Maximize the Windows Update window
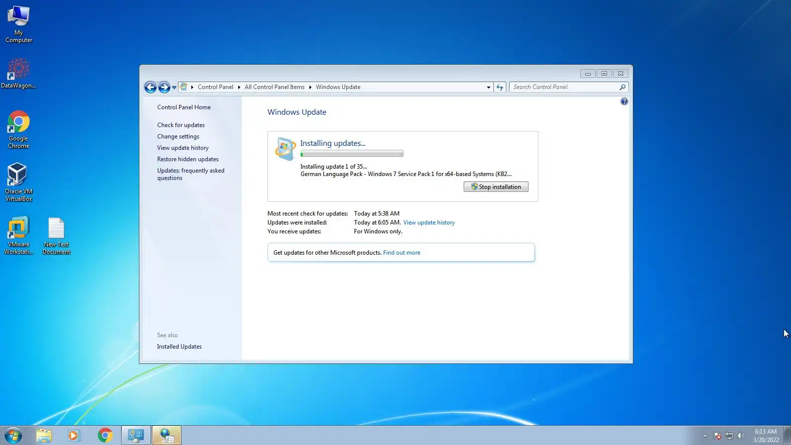 604,74
